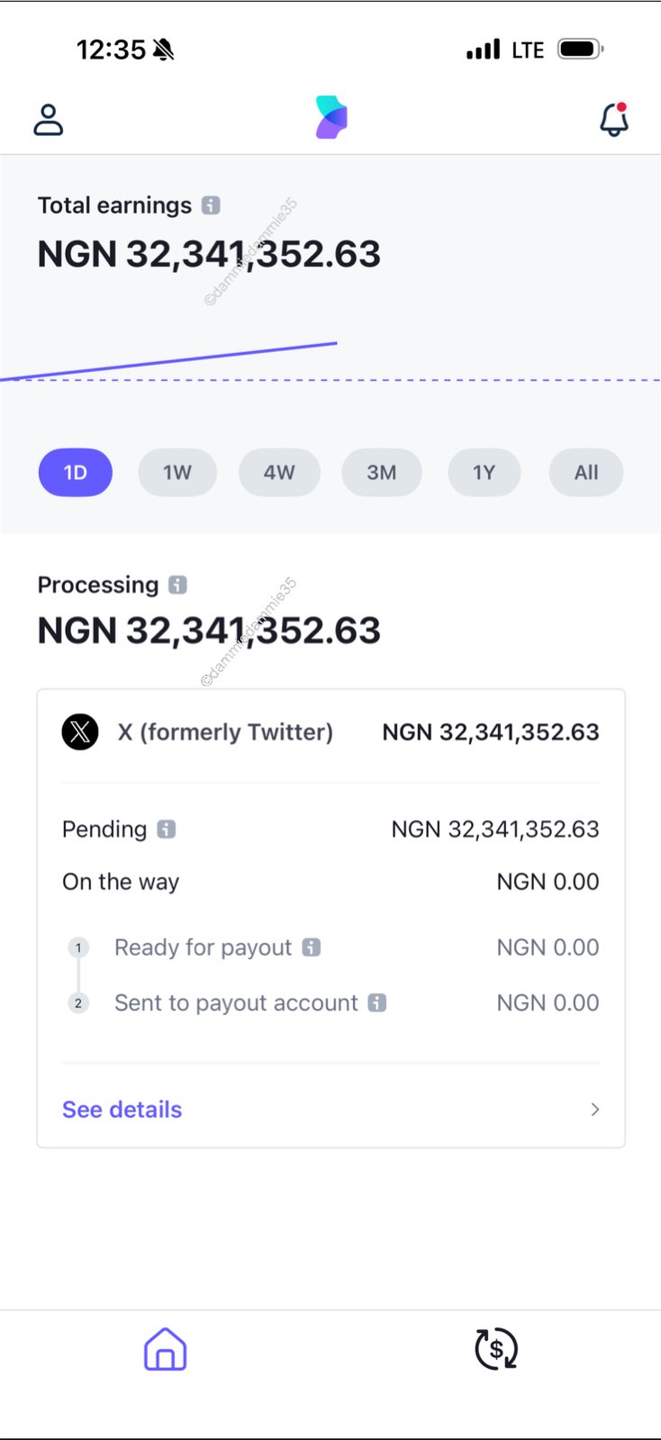This screenshot has height=1440, width=661.
Task: Show Sent to payout account info
Action: point(377,1003)
